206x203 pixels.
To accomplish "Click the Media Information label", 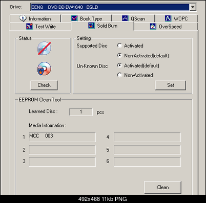I will point(48,125).
